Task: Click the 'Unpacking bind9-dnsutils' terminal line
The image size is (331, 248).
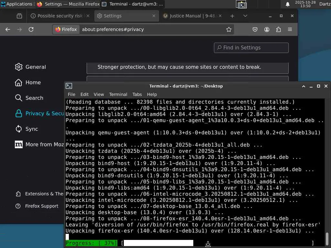Action: pyautogui.click(x=177, y=175)
